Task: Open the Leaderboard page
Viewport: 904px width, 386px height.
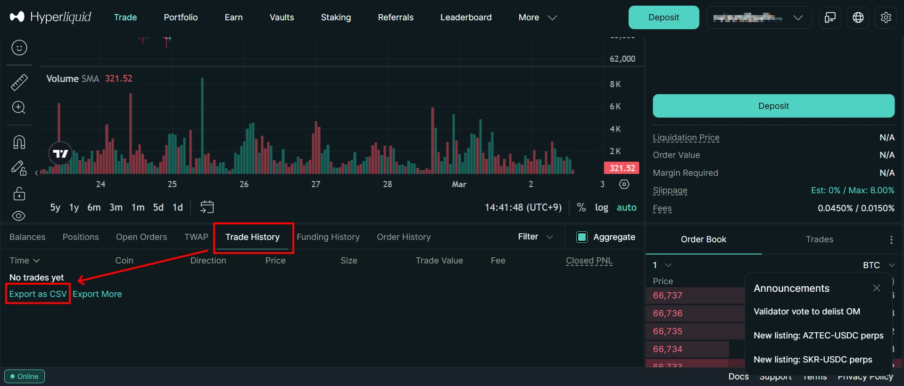Action: click(466, 17)
